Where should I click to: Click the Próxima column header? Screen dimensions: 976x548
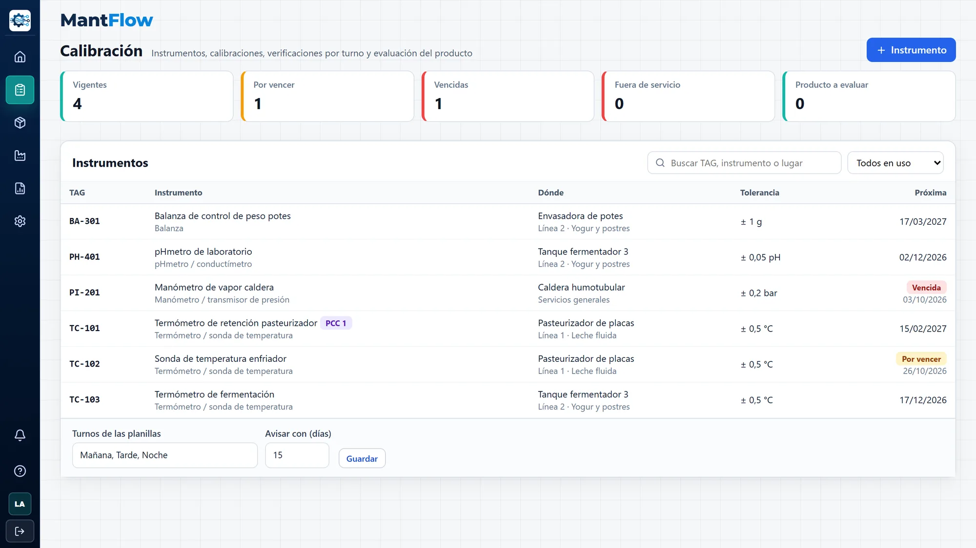[930, 193]
